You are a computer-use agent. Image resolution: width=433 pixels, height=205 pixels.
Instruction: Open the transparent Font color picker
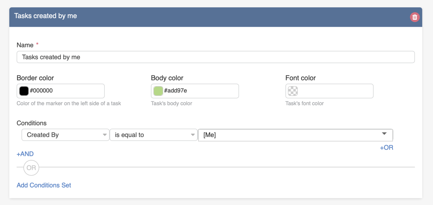293,91
